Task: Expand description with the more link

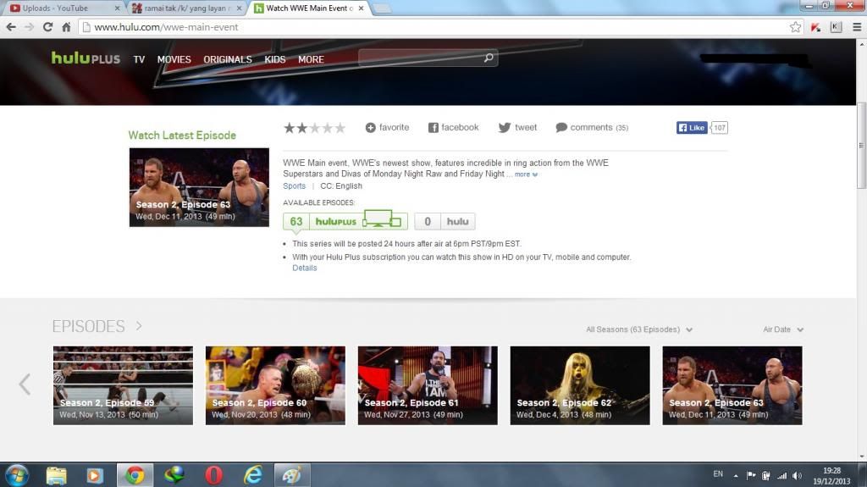Action: [525, 174]
